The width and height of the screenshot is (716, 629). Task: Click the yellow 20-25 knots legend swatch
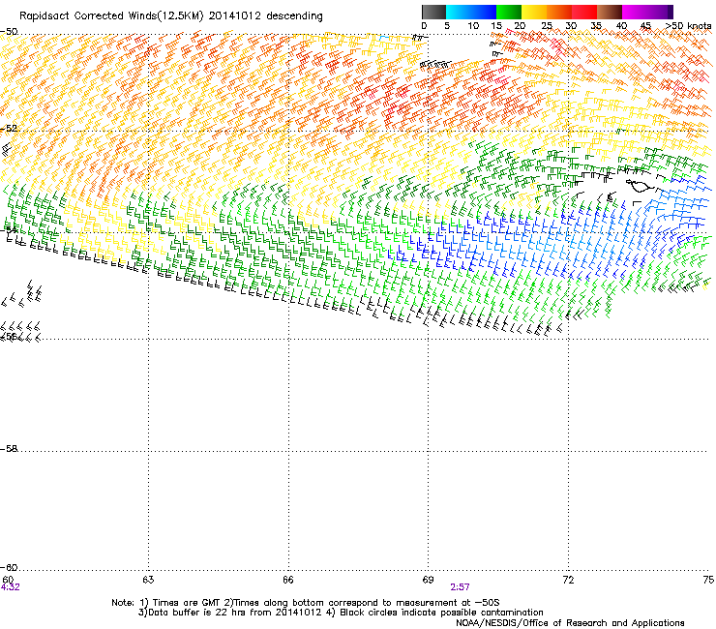pos(534,12)
